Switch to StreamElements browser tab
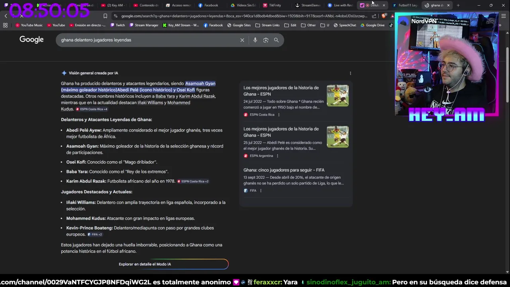 pyautogui.click(x=308, y=5)
